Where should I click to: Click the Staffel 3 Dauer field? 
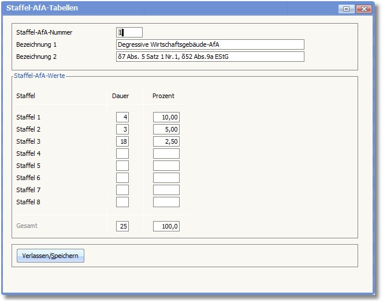coord(122,141)
